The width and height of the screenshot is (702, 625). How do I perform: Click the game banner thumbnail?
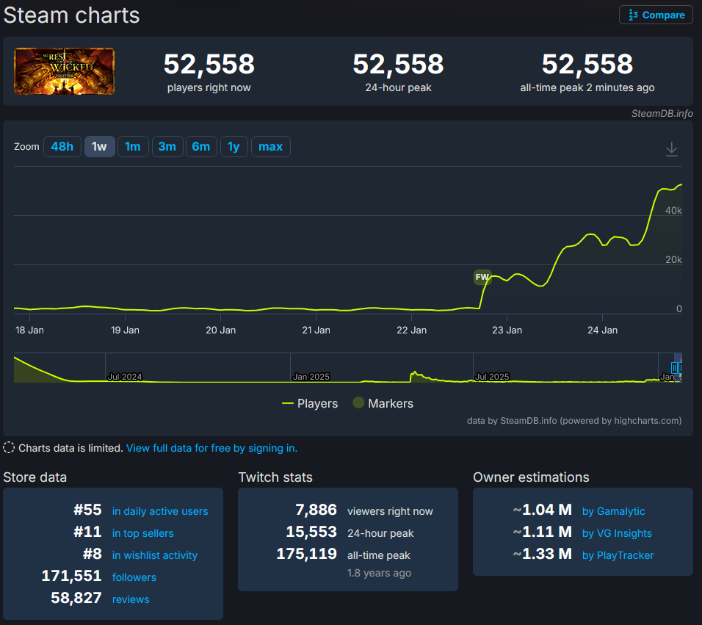coord(65,72)
